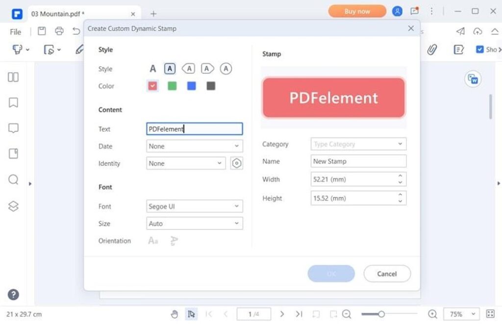The height and width of the screenshot is (324, 502).
Task: Pick the green stamp color swatch
Action: [172, 86]
